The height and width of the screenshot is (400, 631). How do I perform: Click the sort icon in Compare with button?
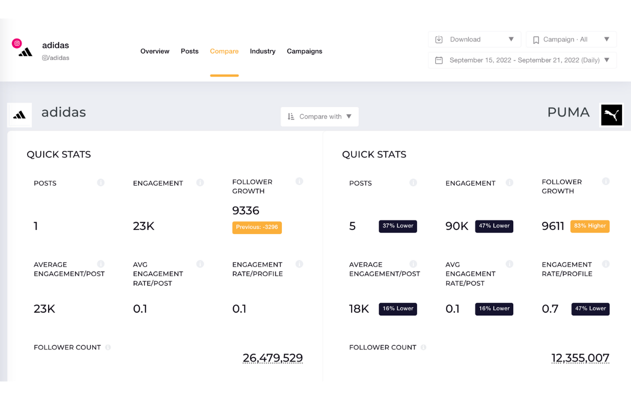tap(291, 116)
